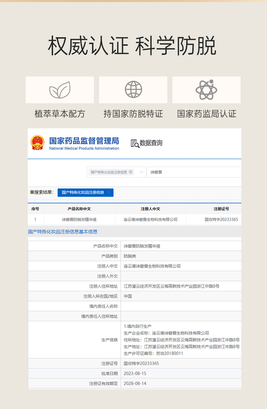Click 国妆特字20233365 in results row
Image resolution: width=267 pixels, height=409 pixels.
(x=221, y=219)
